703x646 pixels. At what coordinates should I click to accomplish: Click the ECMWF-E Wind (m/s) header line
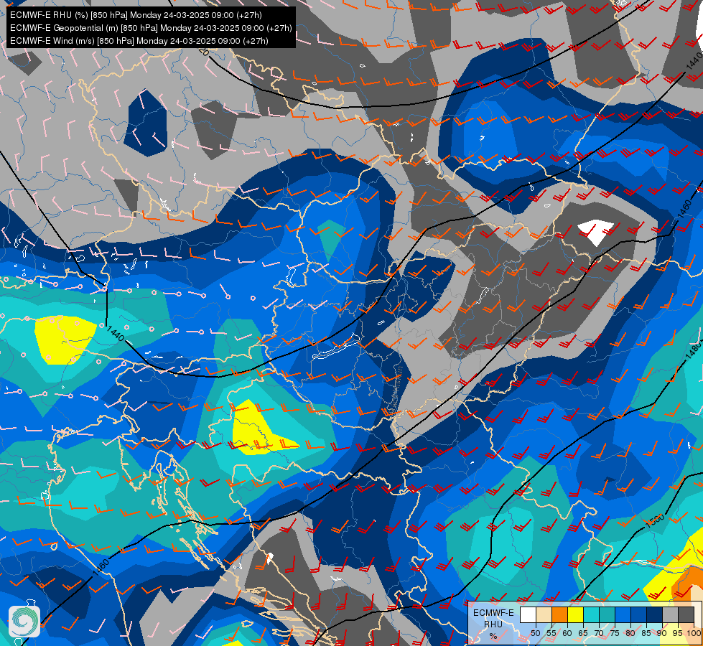point(139,41)
